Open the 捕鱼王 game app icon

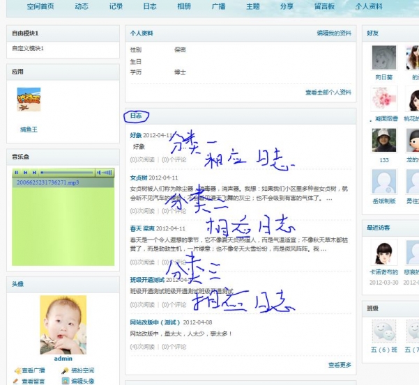tap(29, 100)
